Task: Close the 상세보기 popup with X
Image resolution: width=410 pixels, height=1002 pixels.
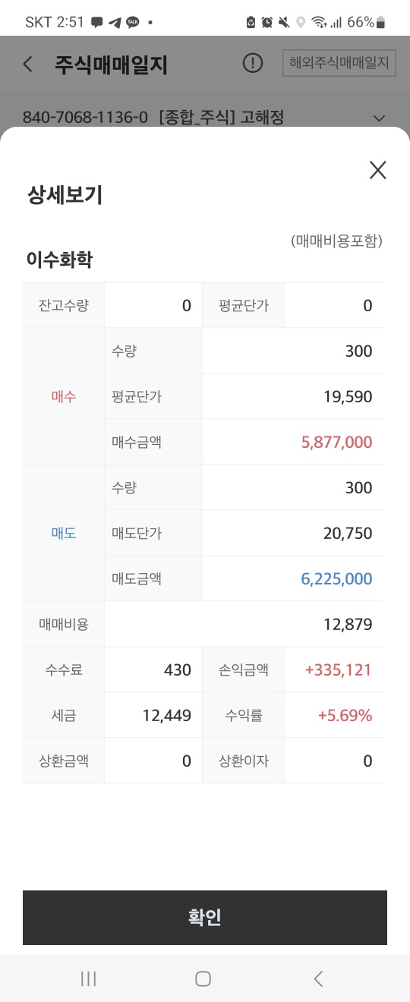Action: 377,170
